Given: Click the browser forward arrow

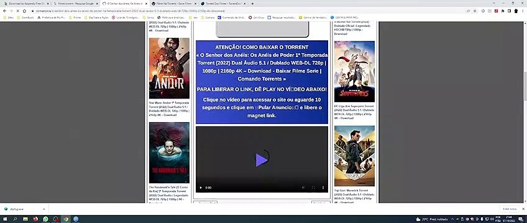Looking at the screenshot, I should pyautogui.click(x=11, y=11).
